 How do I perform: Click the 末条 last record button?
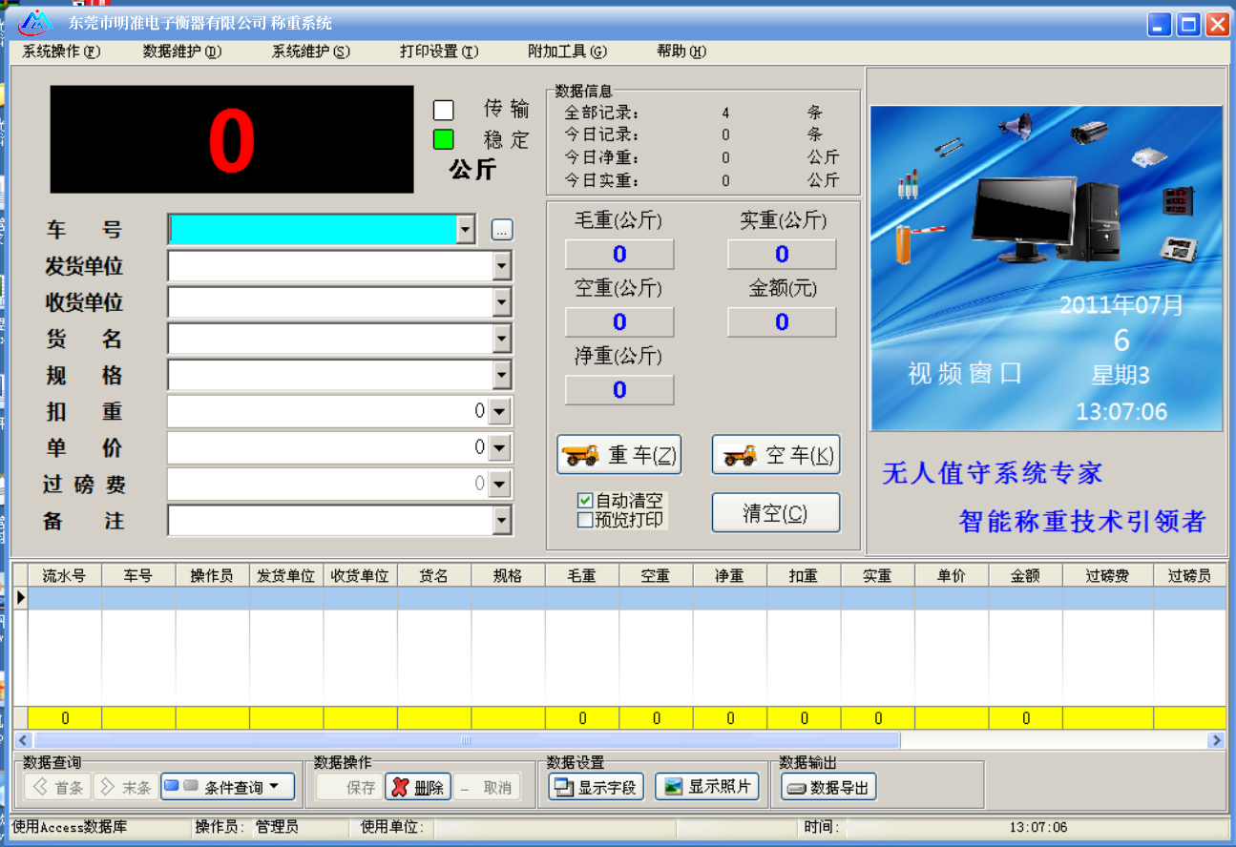coord(126,787)
